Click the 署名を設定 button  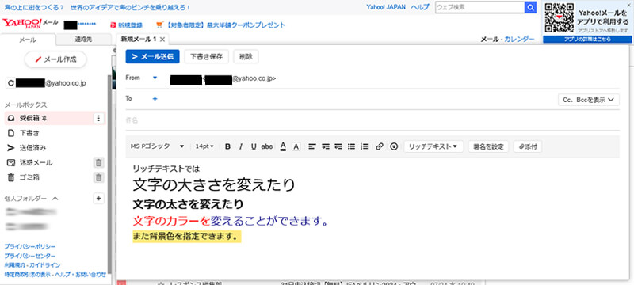(488, 146)
